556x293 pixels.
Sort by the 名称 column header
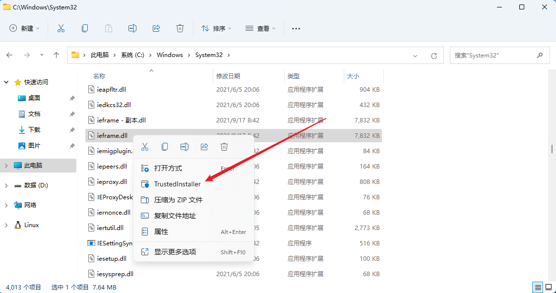click(x=99, y=76)
